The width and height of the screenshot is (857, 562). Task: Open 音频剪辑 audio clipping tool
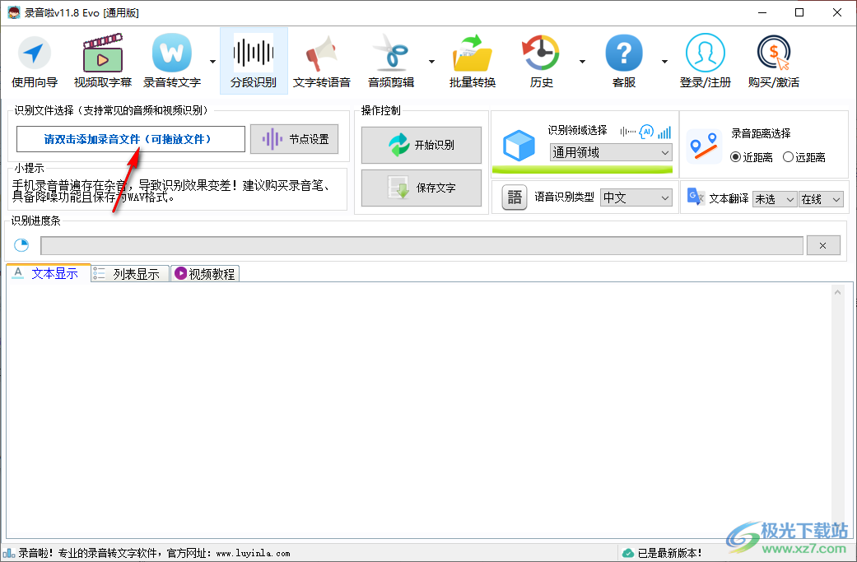[391, 61]
